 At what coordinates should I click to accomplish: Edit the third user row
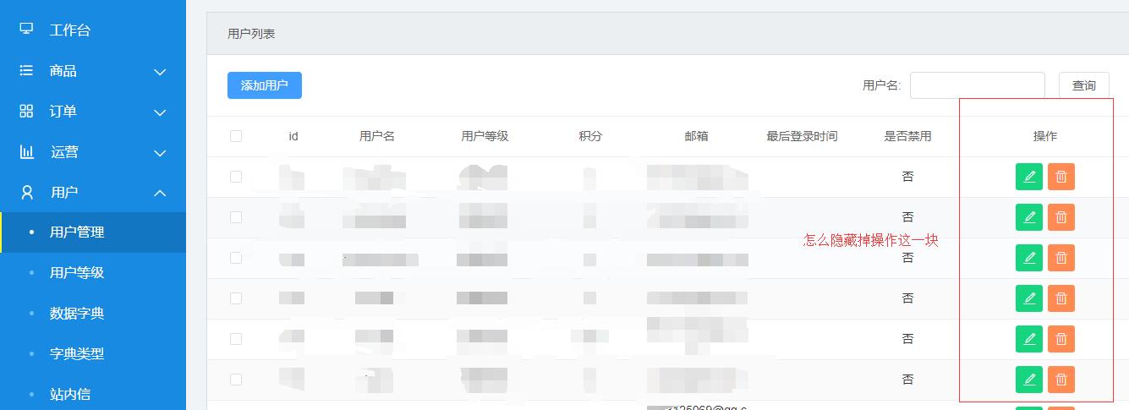coord(1029,258)
